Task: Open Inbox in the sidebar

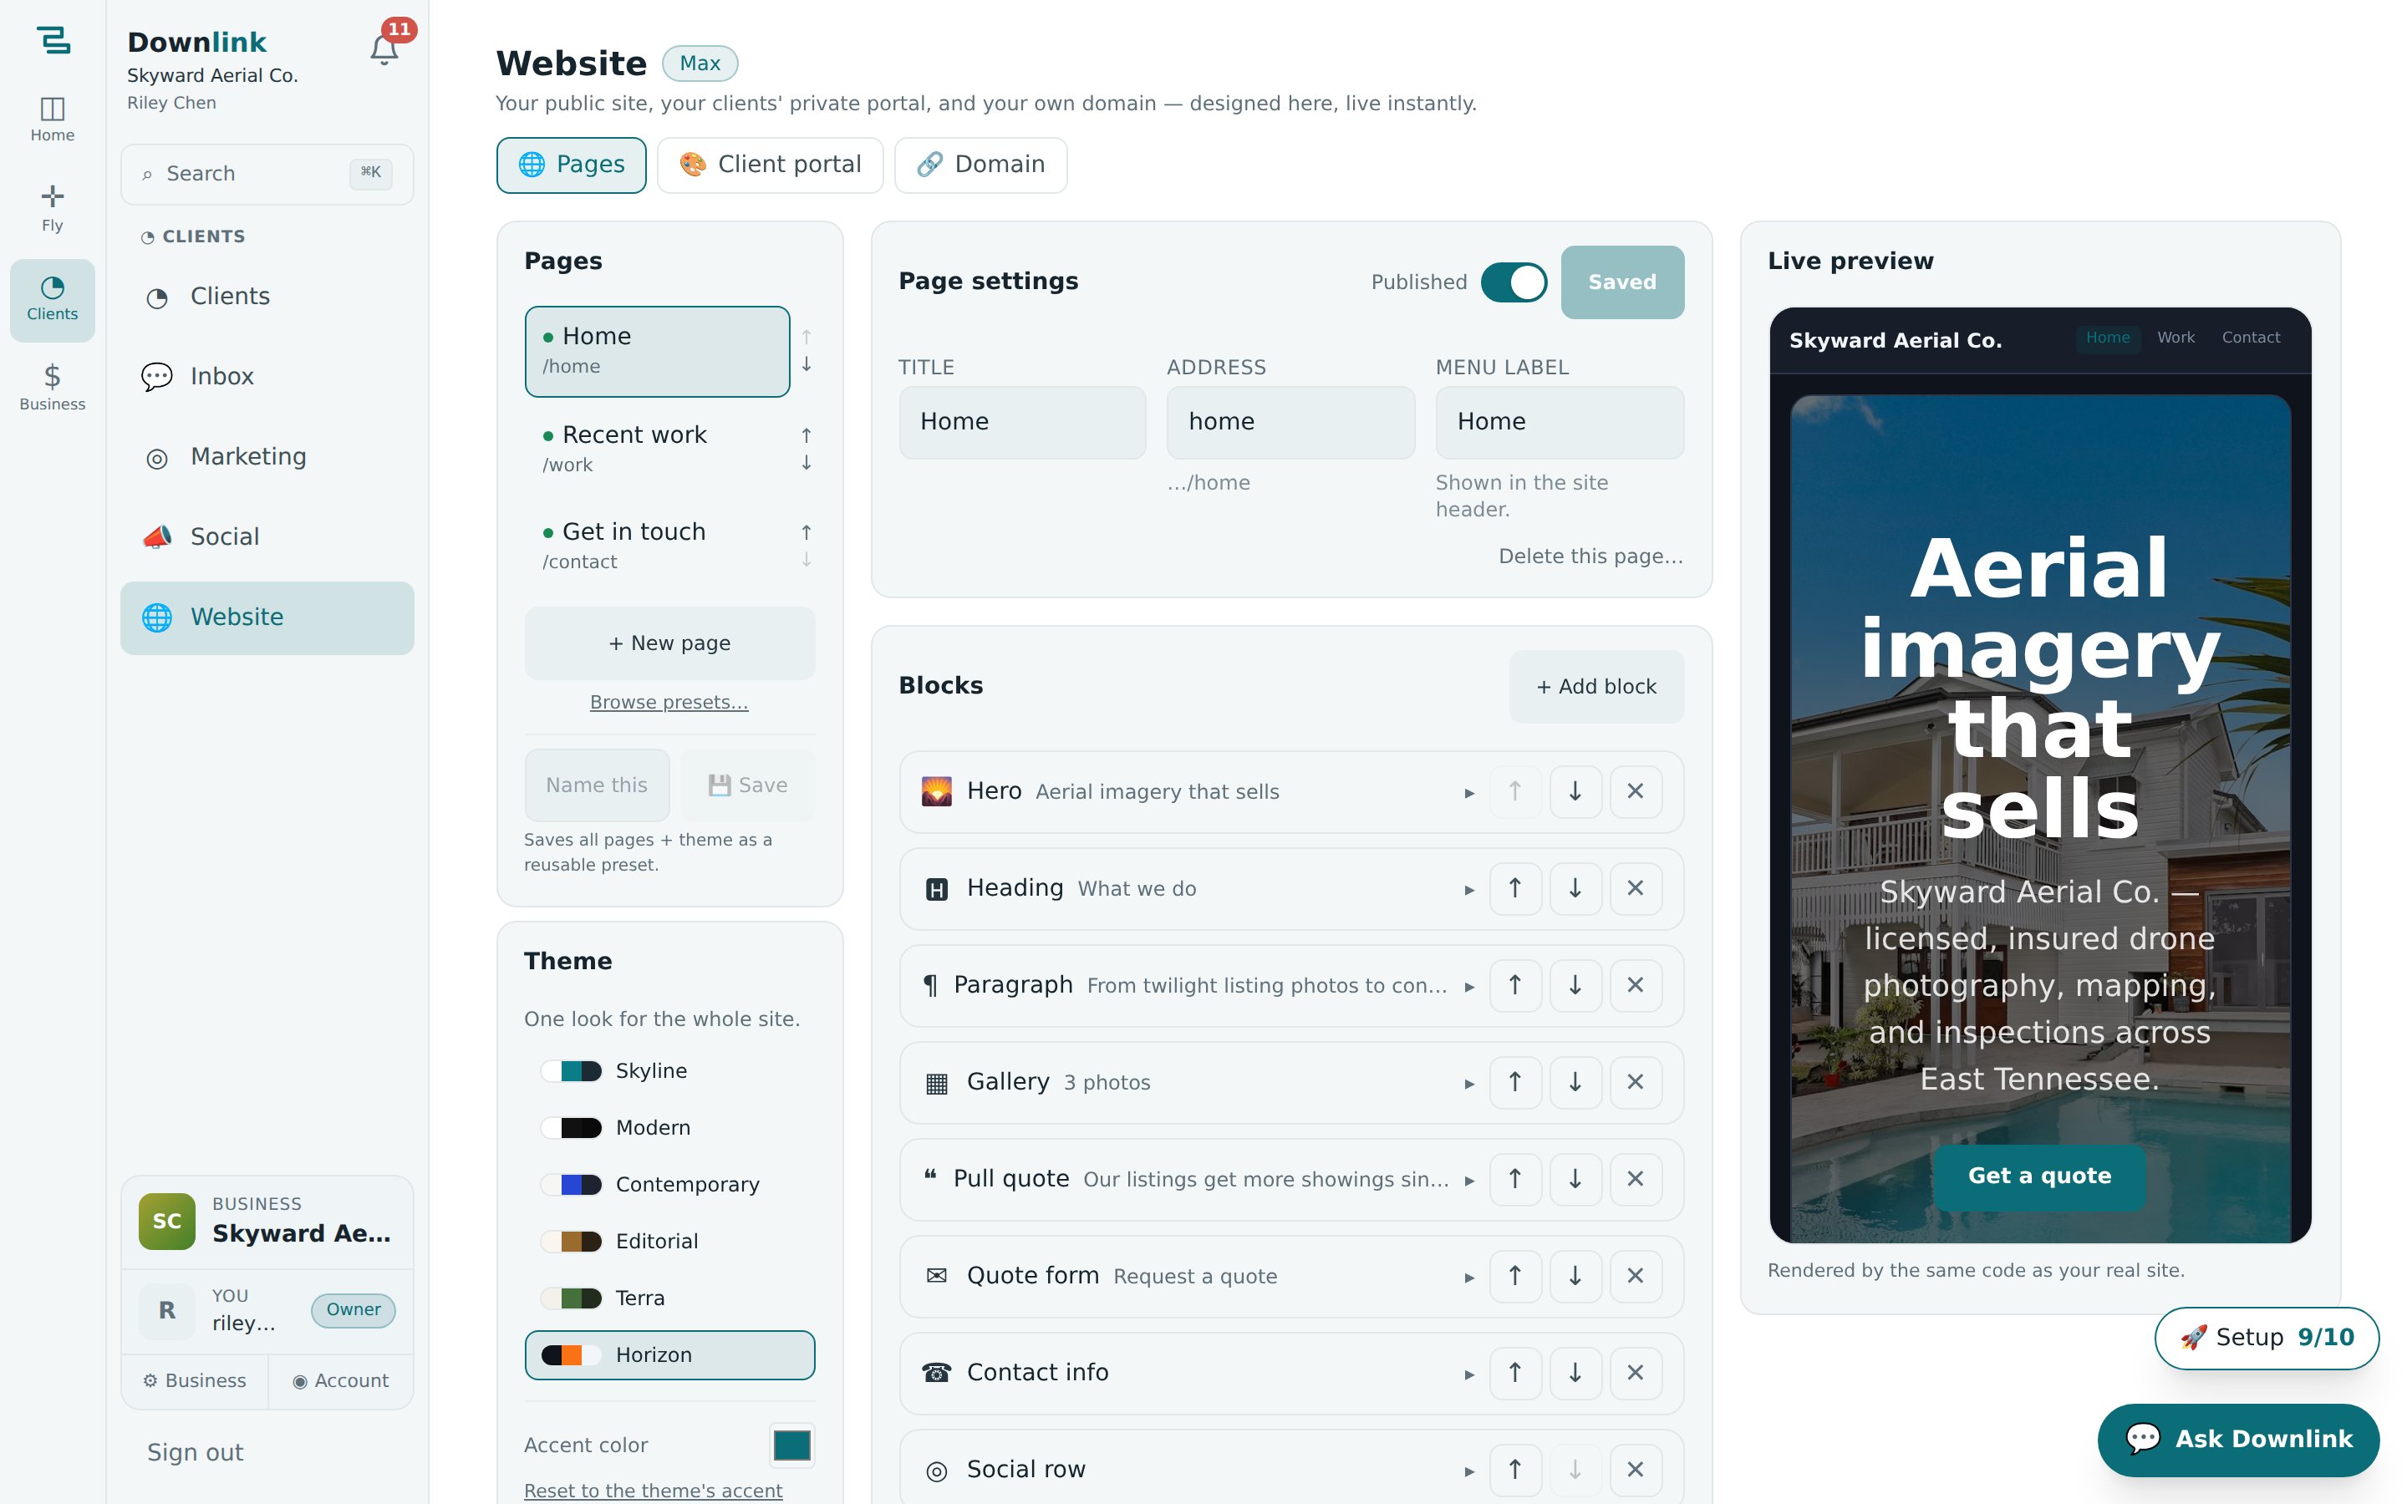Action: 267,377
